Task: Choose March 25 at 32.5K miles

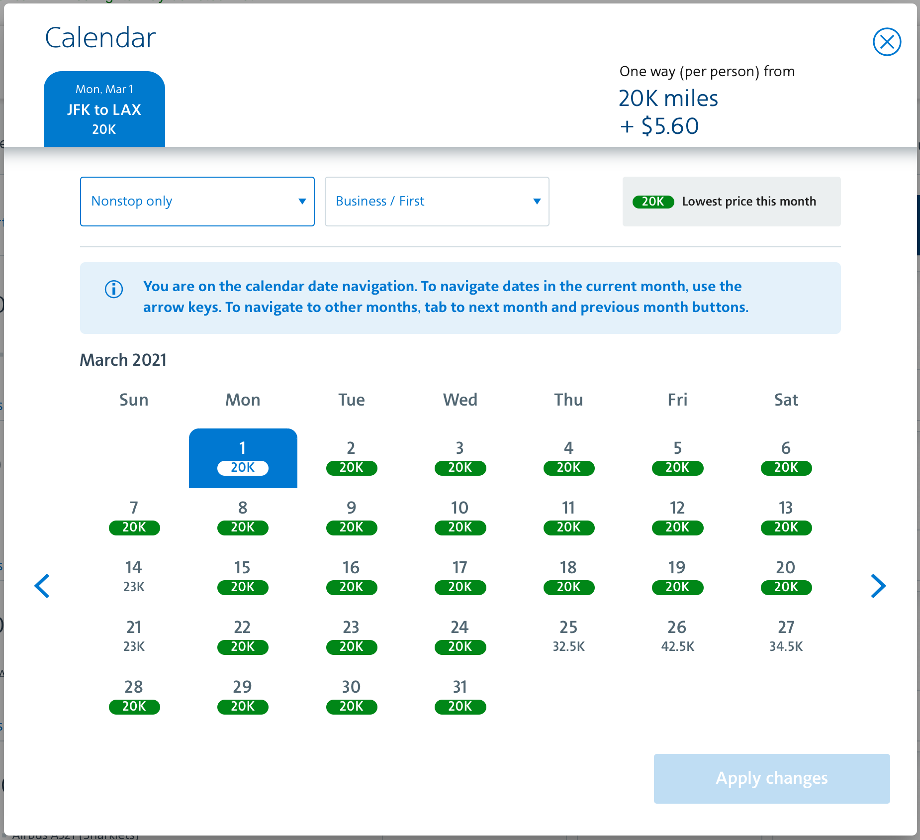Action: point(568,636)
